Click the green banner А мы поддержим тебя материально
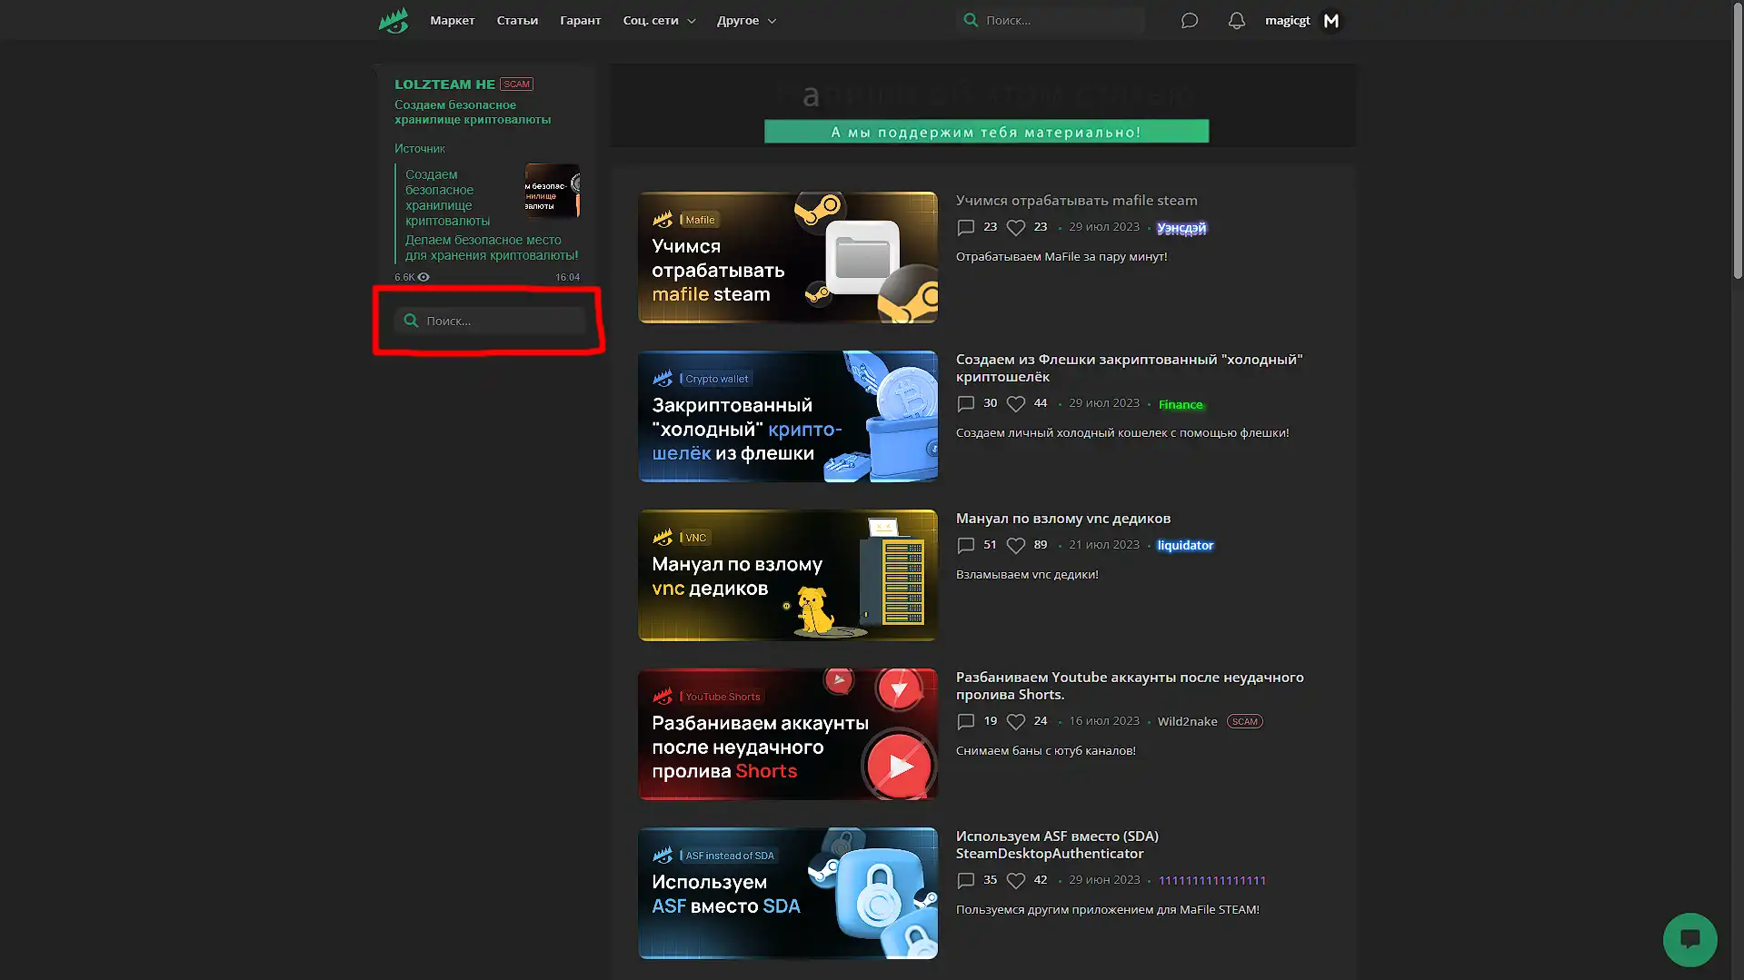The width and height of the screenshot is (1744, 980). pos(986,132)
